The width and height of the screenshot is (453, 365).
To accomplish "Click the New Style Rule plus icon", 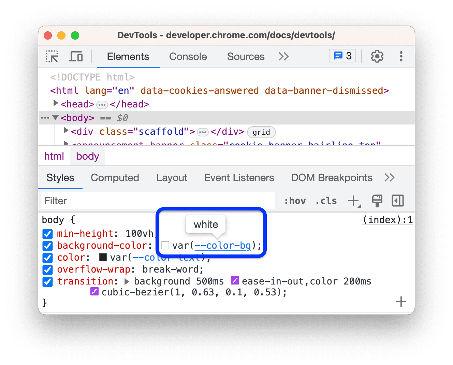I will point(354,201).
